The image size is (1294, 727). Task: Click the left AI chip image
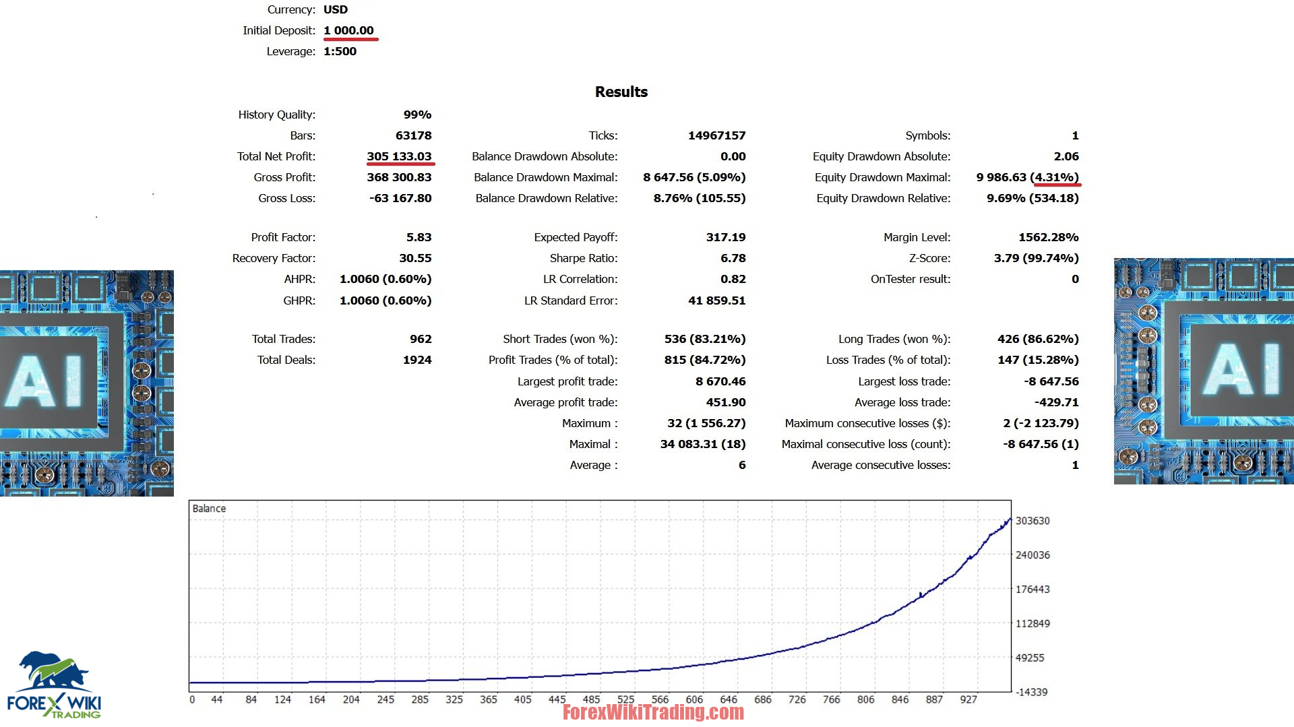[86, 383]
